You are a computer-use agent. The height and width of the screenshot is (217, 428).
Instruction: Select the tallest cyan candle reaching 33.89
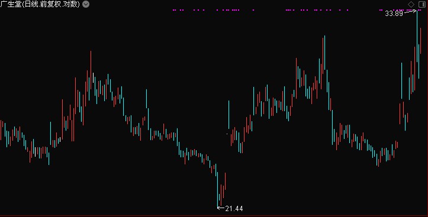(417, 36)
